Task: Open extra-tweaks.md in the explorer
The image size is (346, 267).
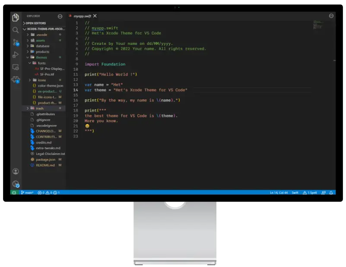Action: (44, 148)
